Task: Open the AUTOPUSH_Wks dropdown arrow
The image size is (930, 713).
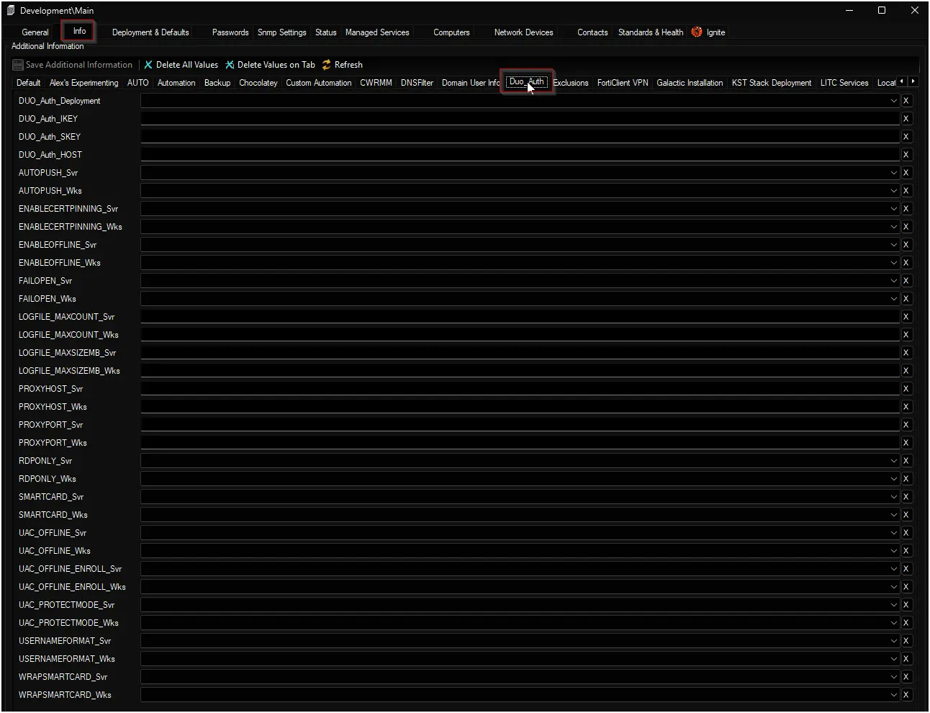Action: (x=894, y=191)
